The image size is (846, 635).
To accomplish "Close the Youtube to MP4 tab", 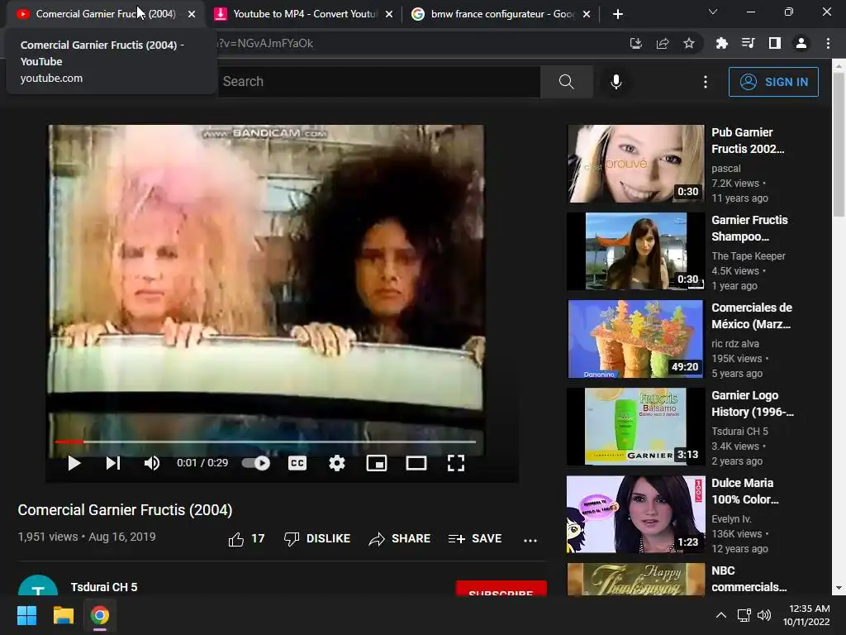I will point(389,15).
